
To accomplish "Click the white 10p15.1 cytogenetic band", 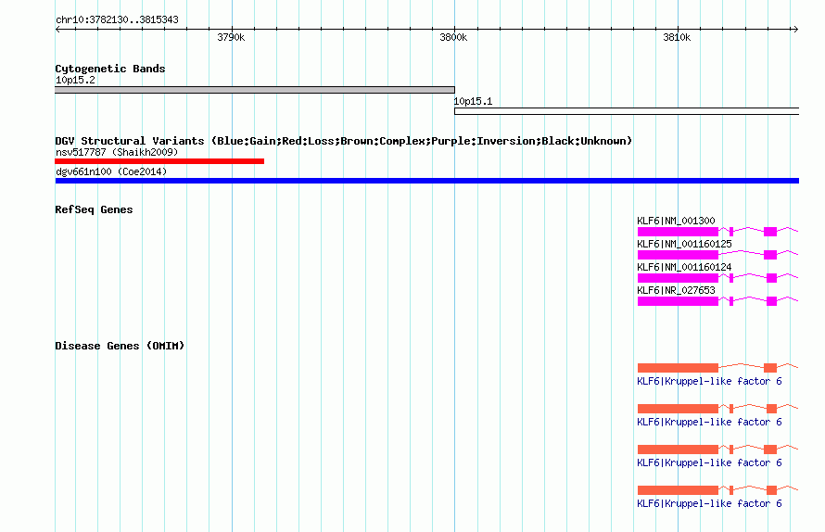I will coord(627,111).
